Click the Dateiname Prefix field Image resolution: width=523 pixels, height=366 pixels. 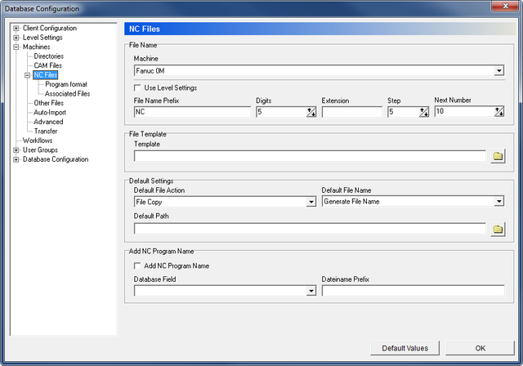coord(413,291)
